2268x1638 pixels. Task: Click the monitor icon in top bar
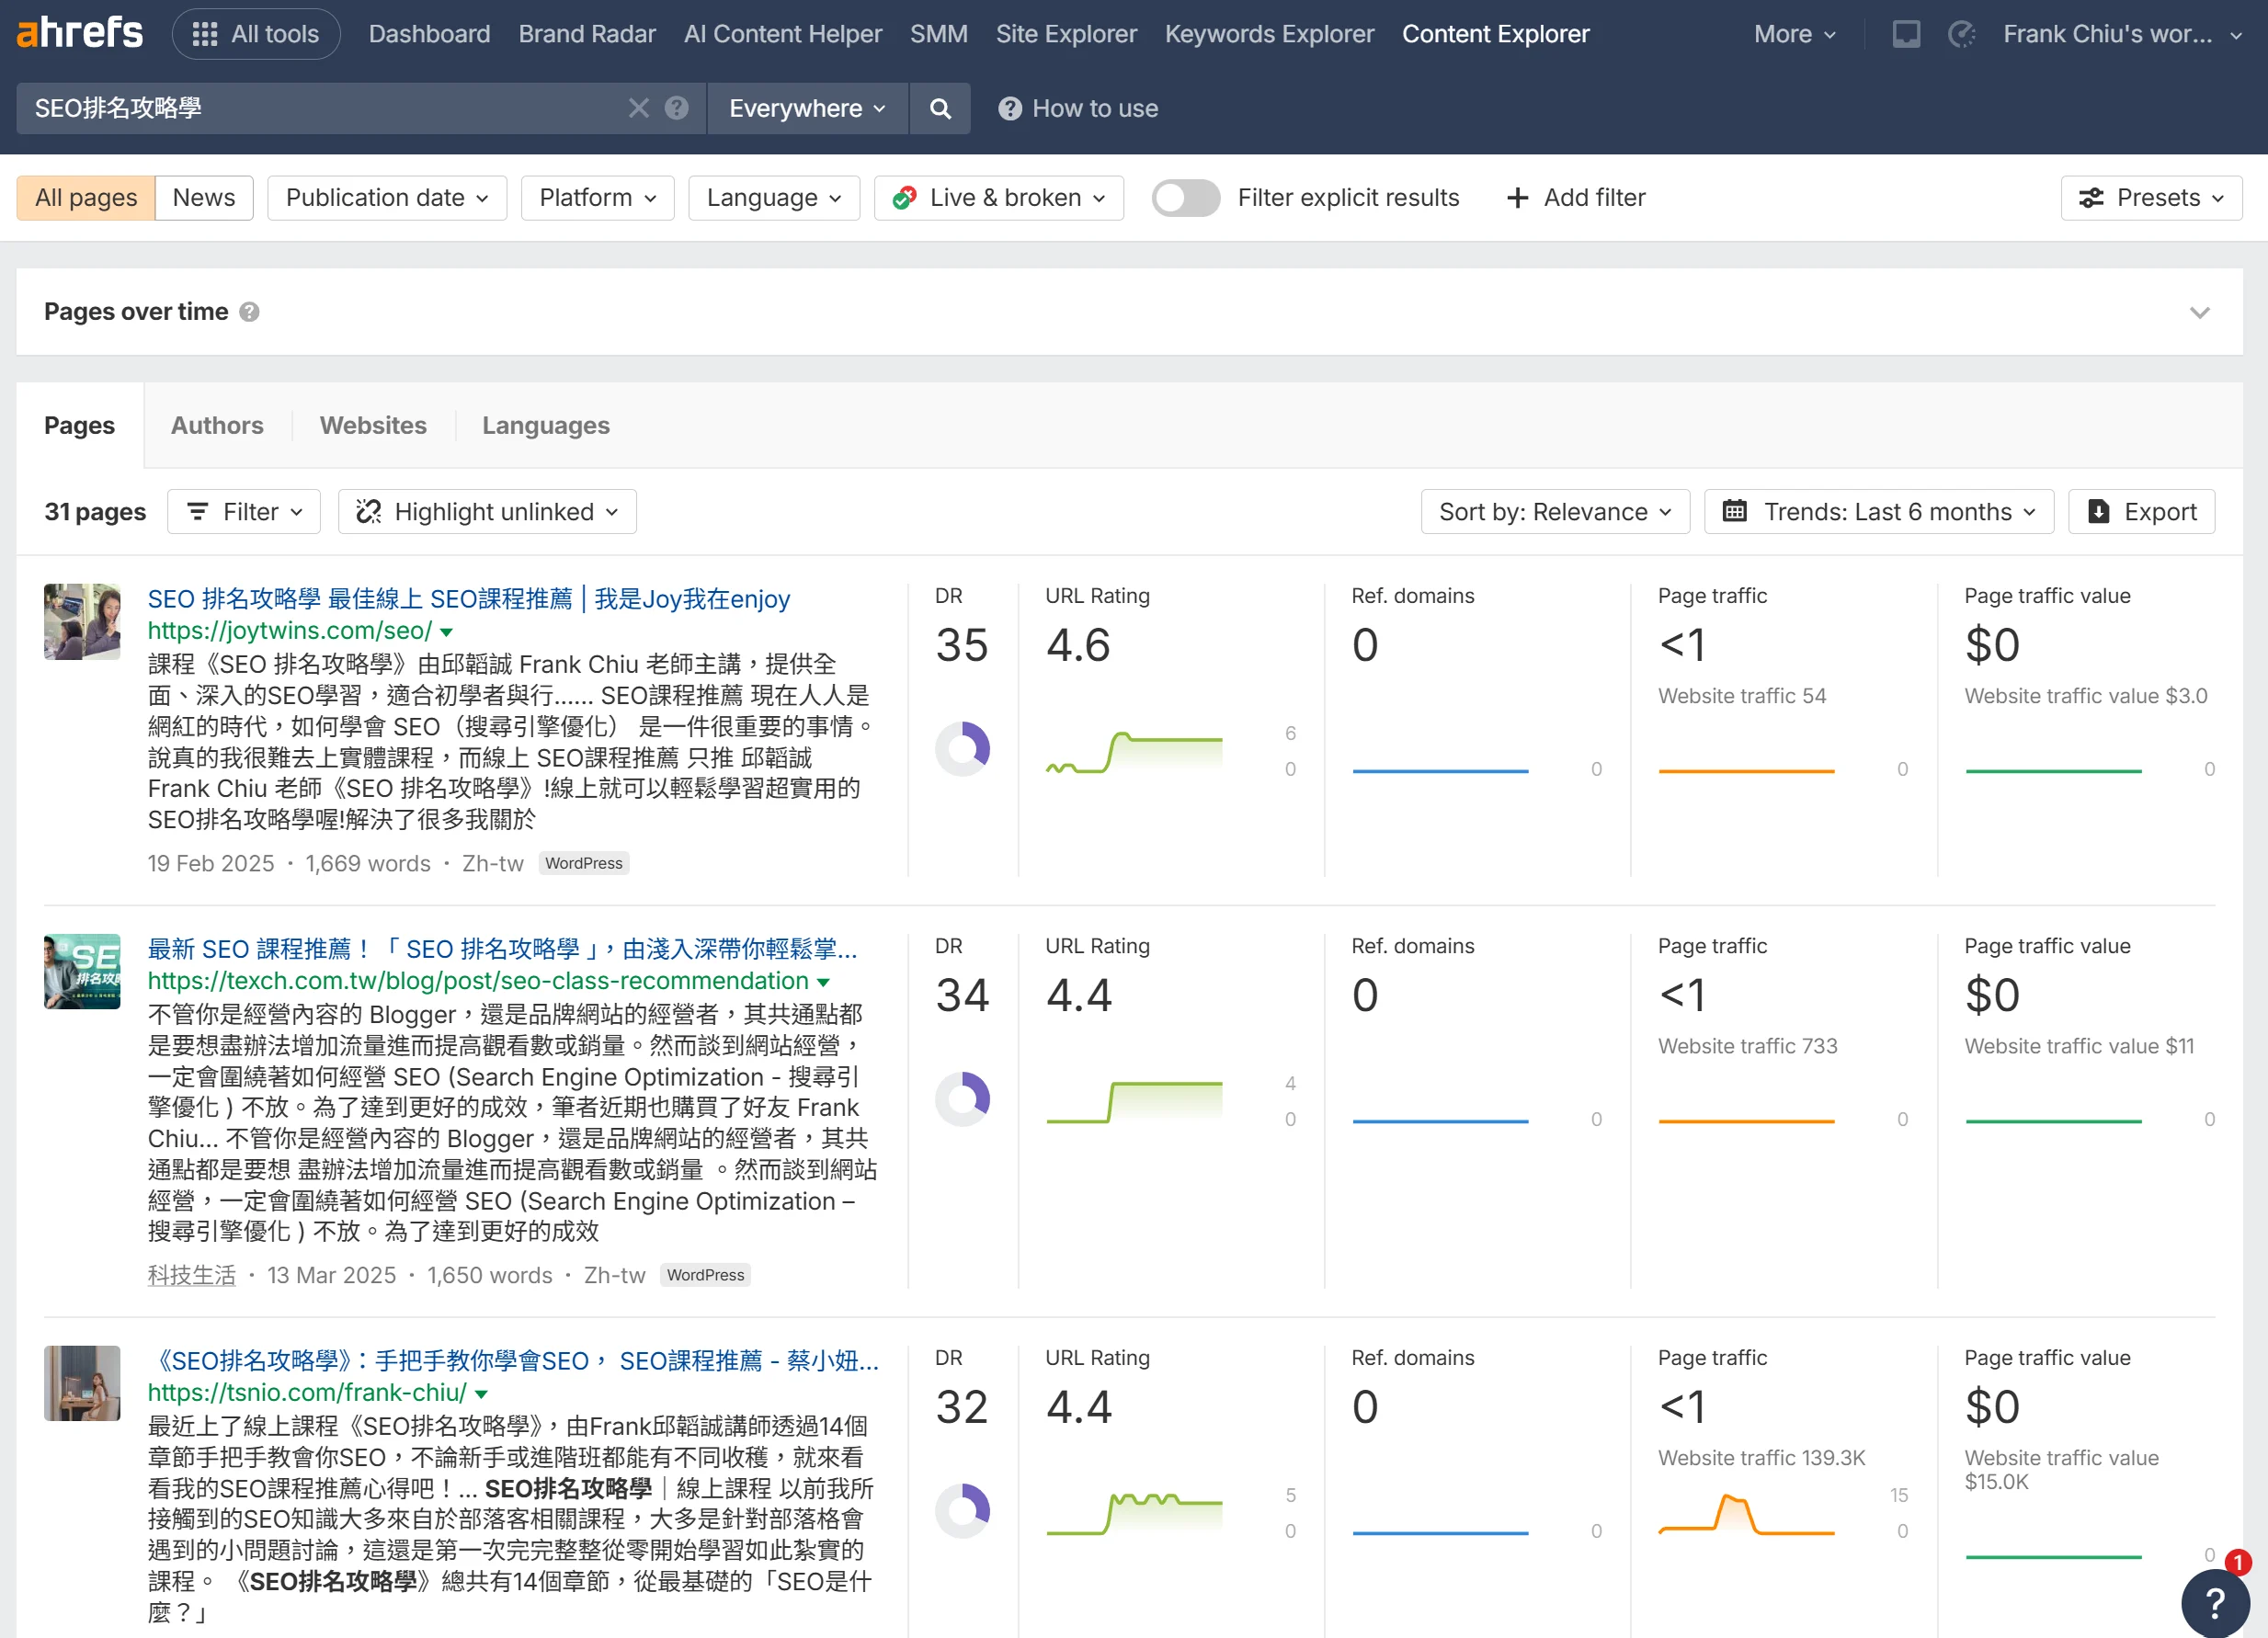(1905, 34)
